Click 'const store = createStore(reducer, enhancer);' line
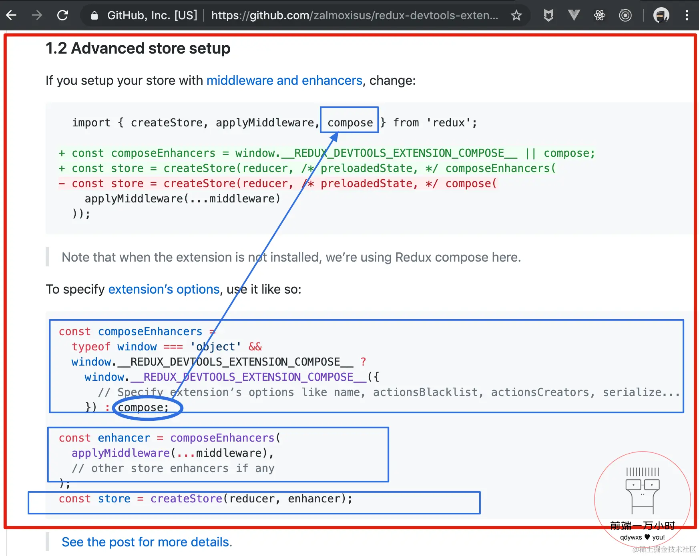699x556 pixels. coord(205,499)
